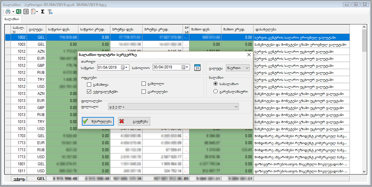Open the print dropdown arrow beside printer
This screenshot has height=187, width=372.
click(x=13, y=12)
